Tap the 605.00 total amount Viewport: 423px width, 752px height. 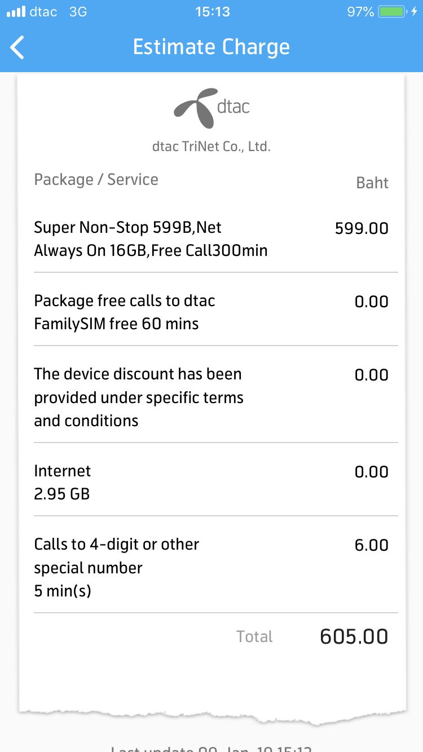pos(354,636)
